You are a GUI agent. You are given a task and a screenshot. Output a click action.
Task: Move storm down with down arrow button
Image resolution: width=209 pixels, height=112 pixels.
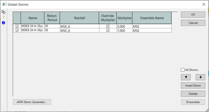[200, 77]
